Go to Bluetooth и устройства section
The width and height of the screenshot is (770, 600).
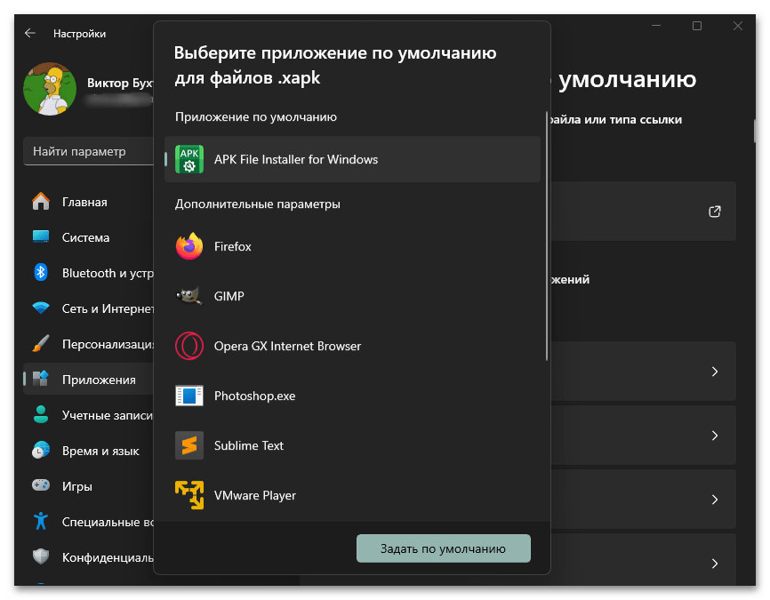[x=88, y=273]
